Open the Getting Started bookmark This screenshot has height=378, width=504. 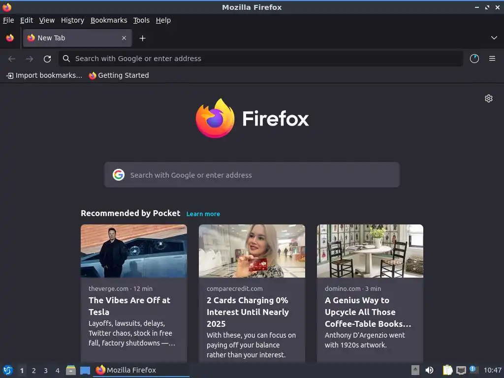tap(119, 75)
